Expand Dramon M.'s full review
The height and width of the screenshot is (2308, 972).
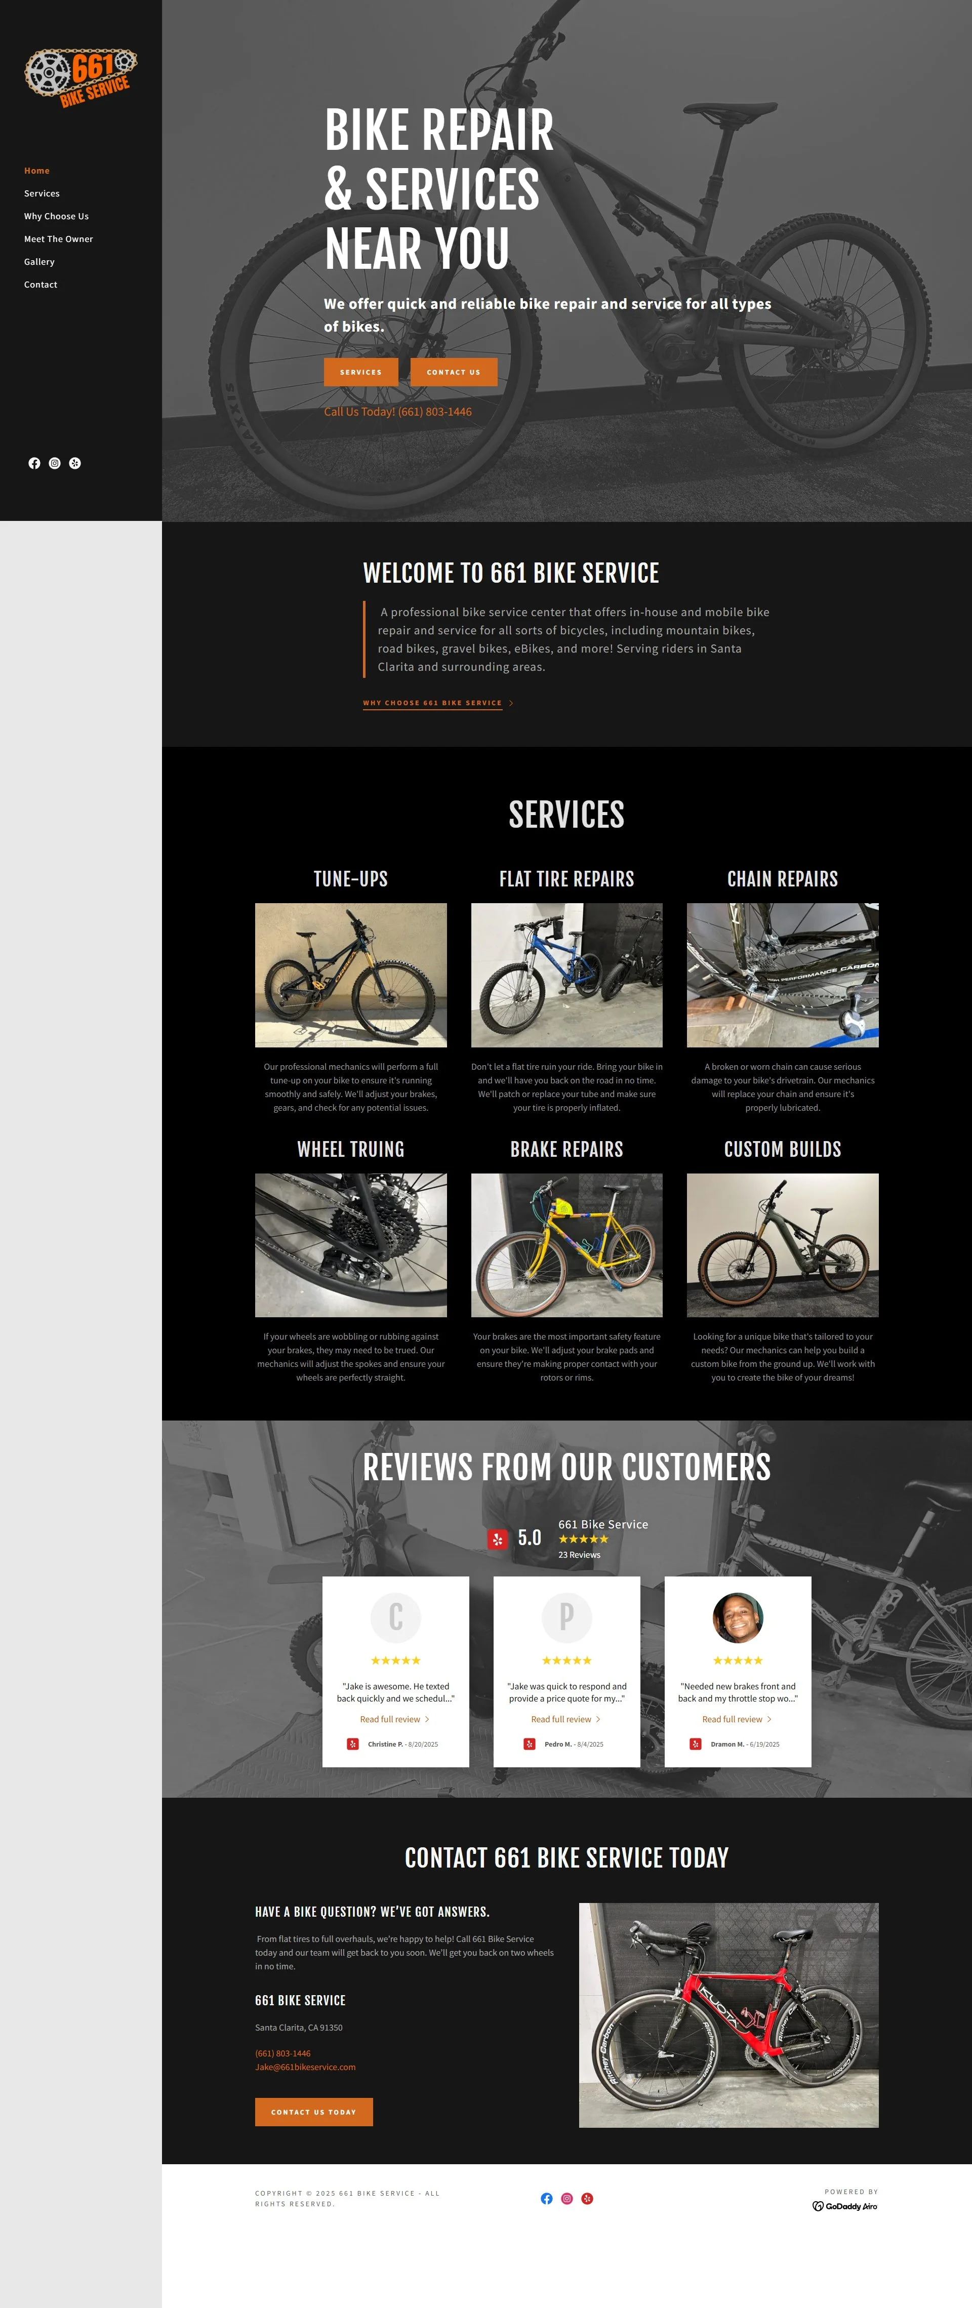[x=737, y=1719]
